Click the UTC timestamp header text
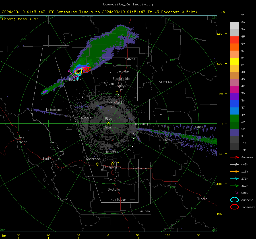This screenshot has height=239, width=256. coord(100,12)
